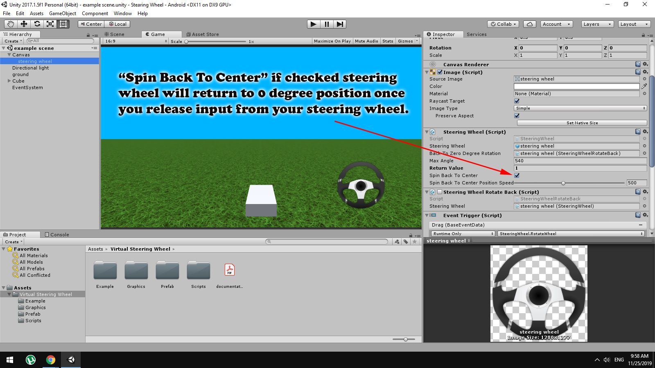Open Steering Wheel (Script) settings gear
This screenshot has width=655, height=368.
pyautogui.click(x=645, y=132)
